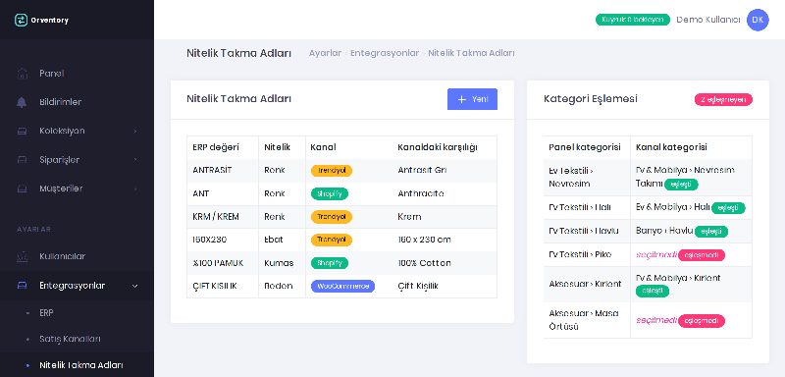Click the WooCommerce badge in ÇİFT KİŞİLİK row

point(342,287)
